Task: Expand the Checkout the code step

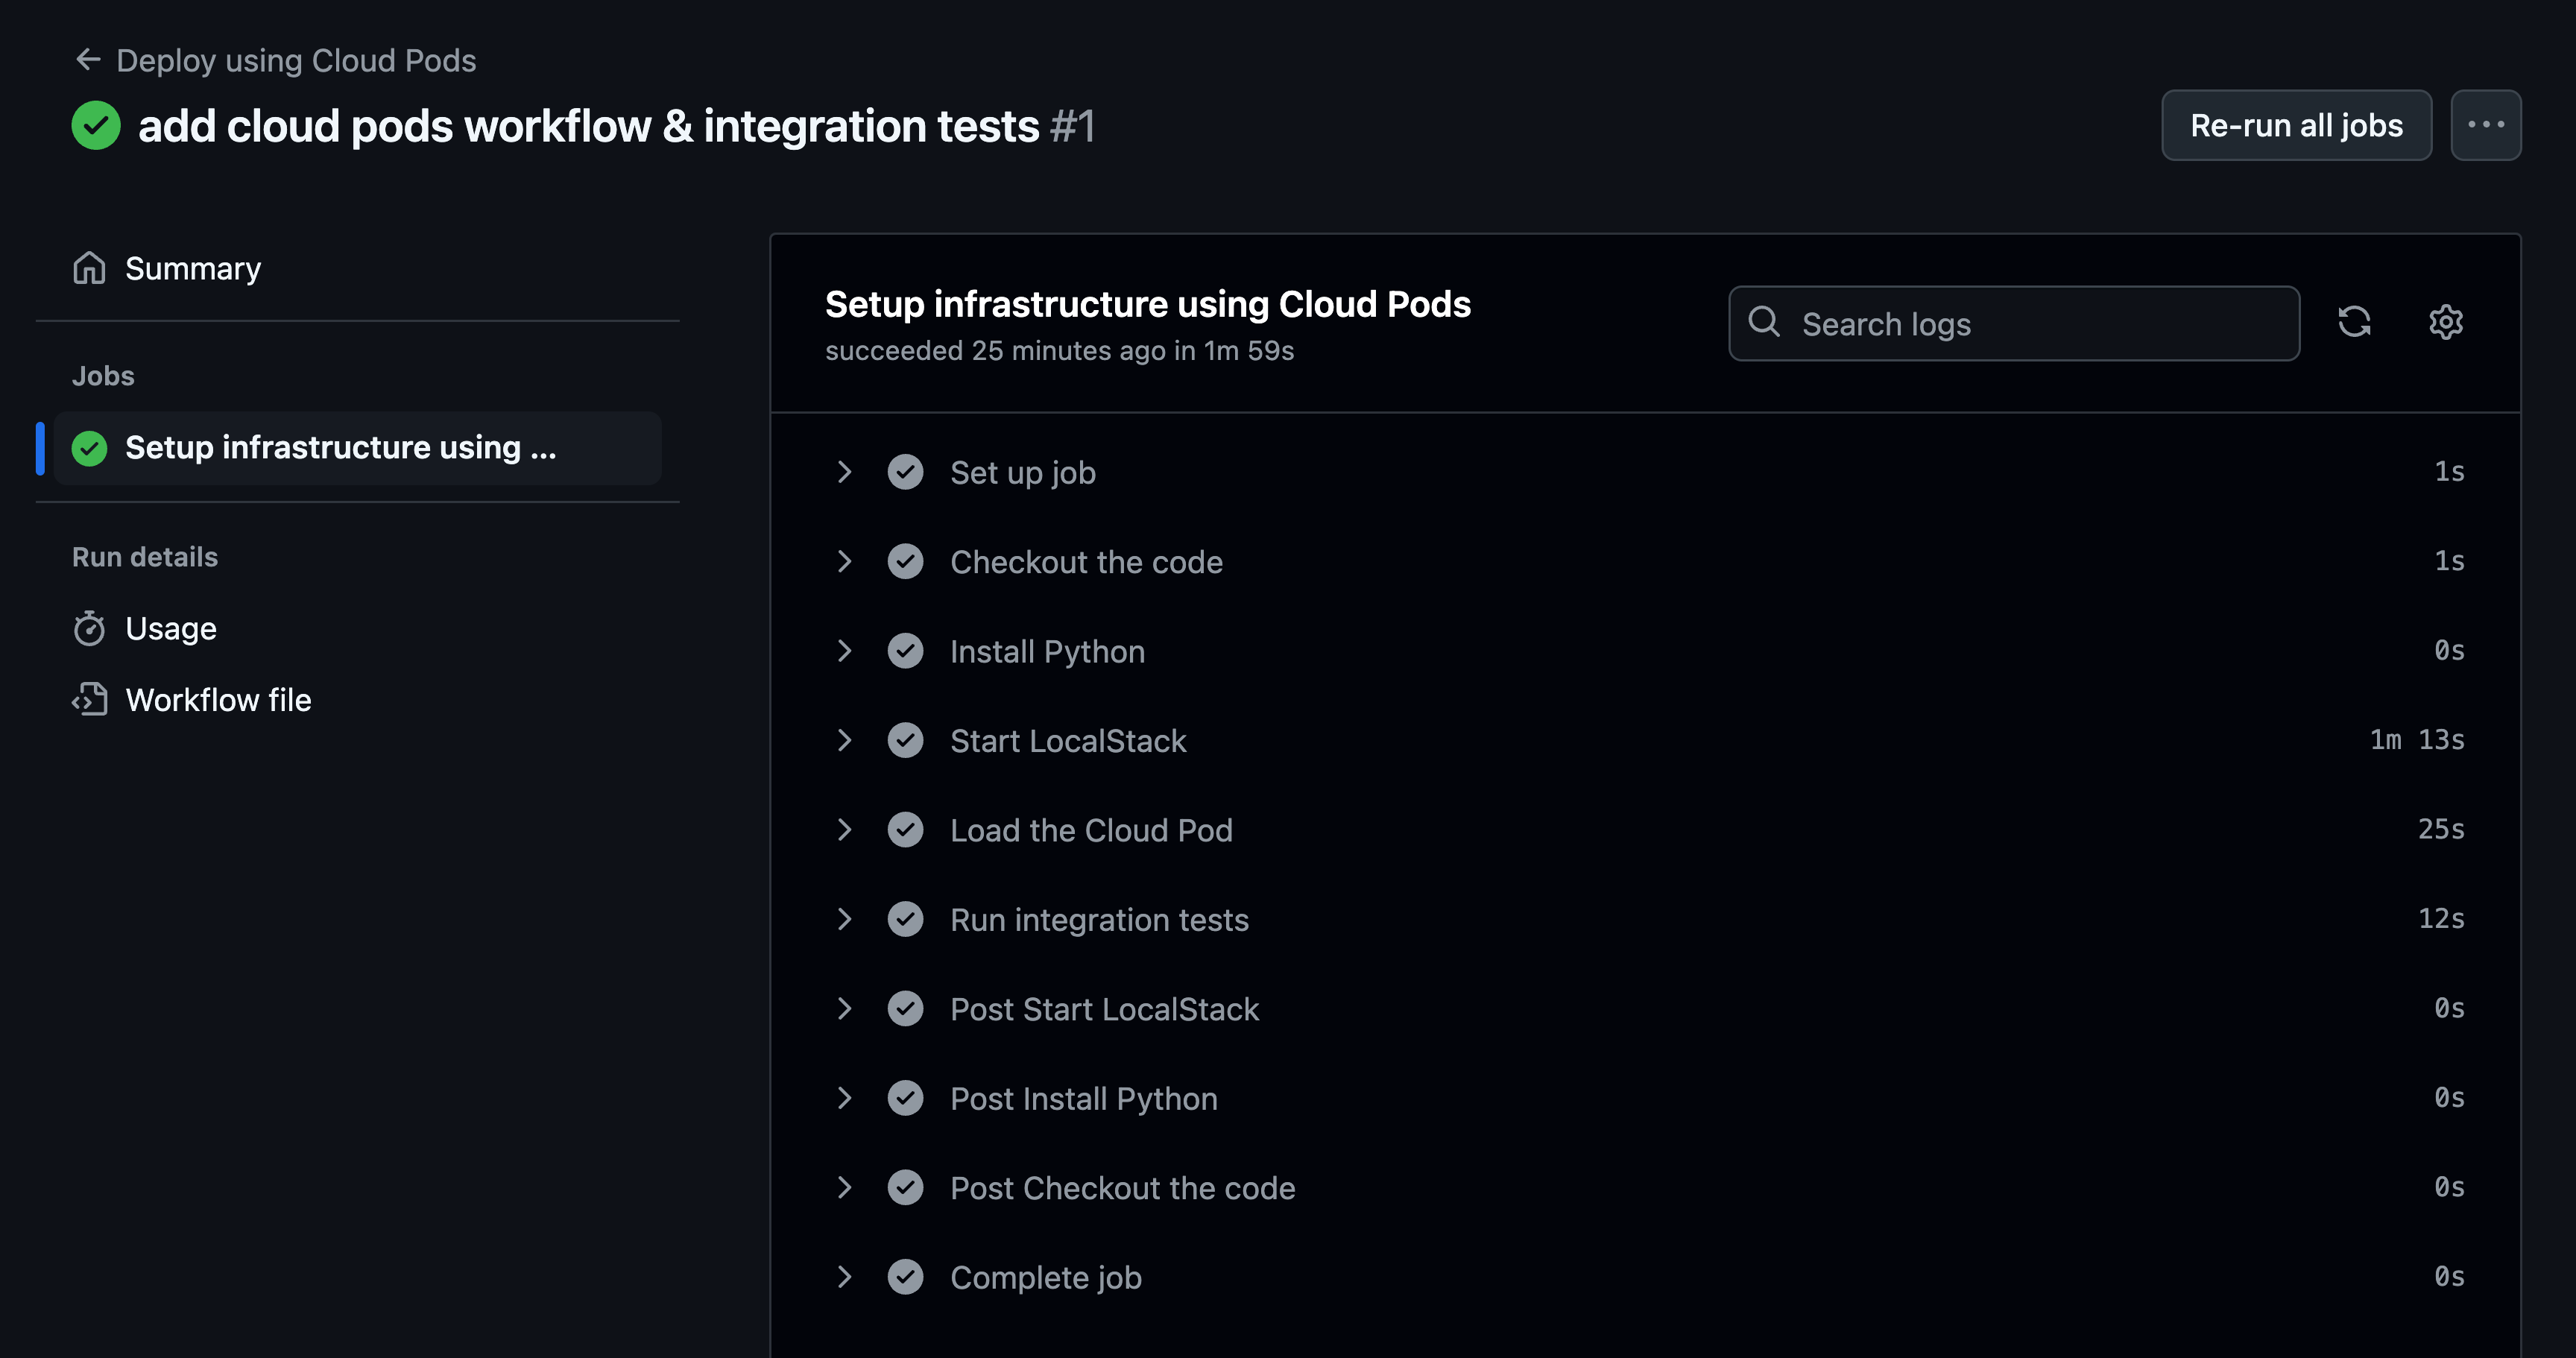Action: pos(845,561)
